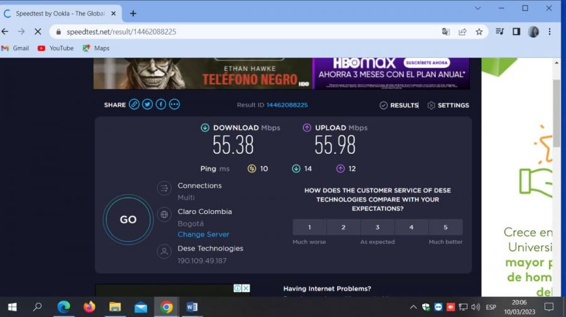Switch the ESP input language

(x=491, y=307)
